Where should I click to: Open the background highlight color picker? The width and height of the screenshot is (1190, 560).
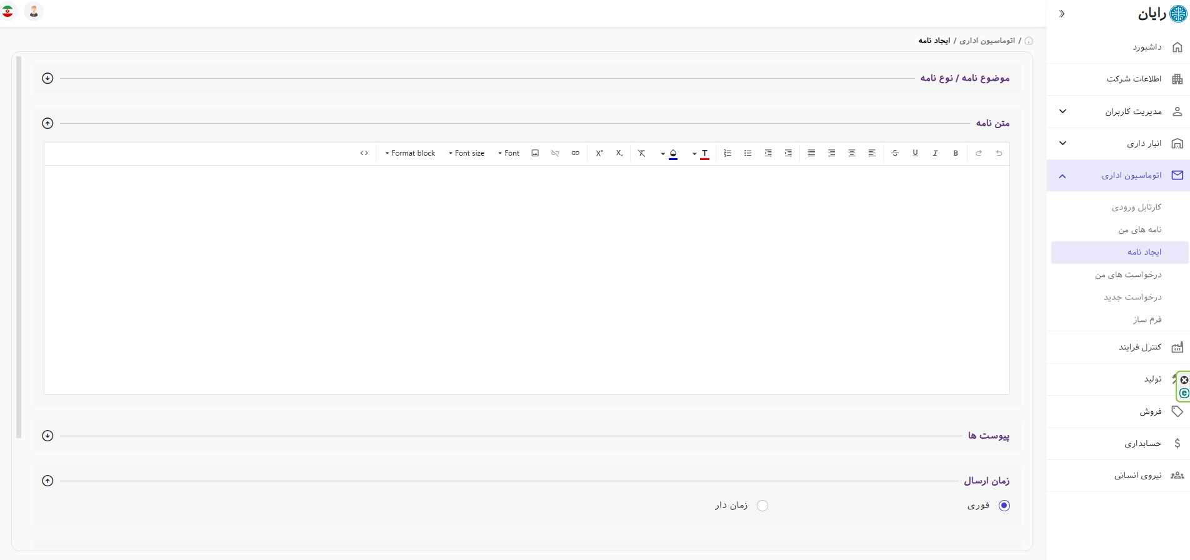[x=673, y=153]
